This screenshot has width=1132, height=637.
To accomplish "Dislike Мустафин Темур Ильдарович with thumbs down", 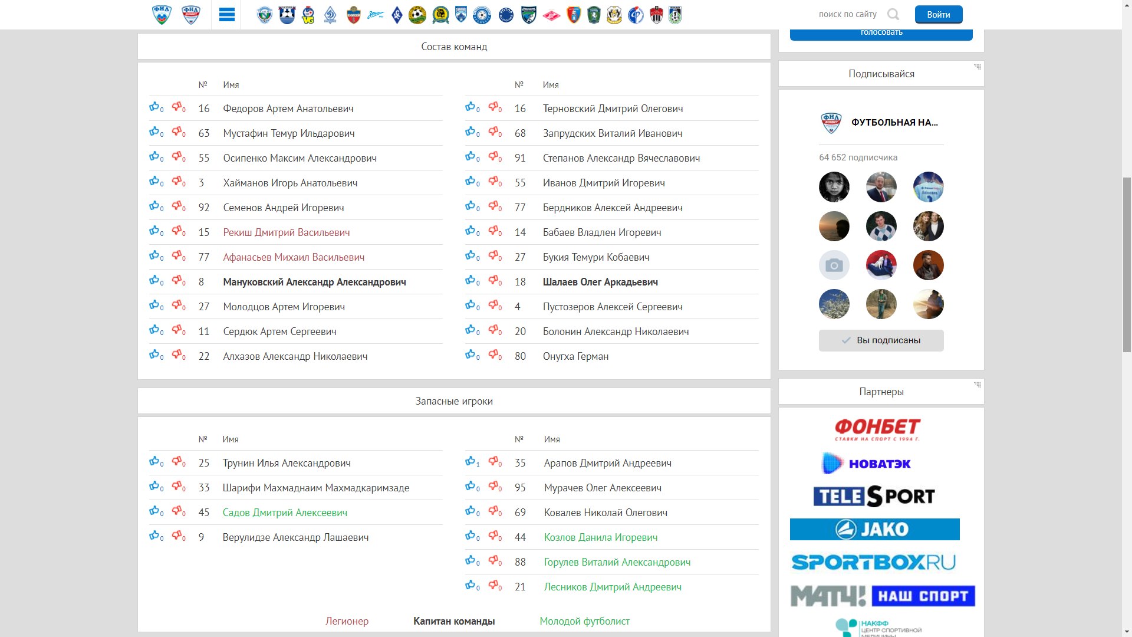I will (x=177, y=132).
